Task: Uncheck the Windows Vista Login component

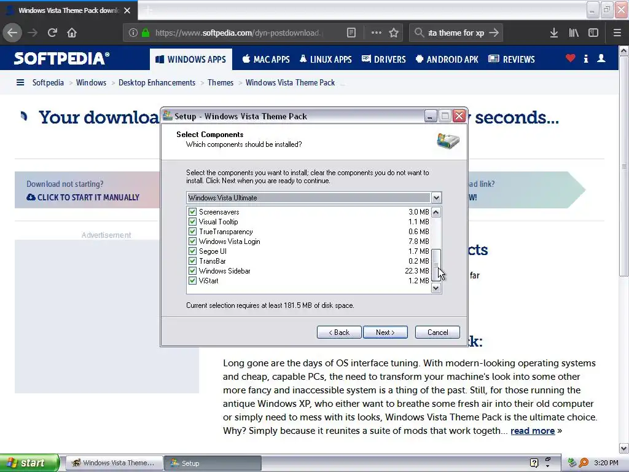Action: point(192,241)
